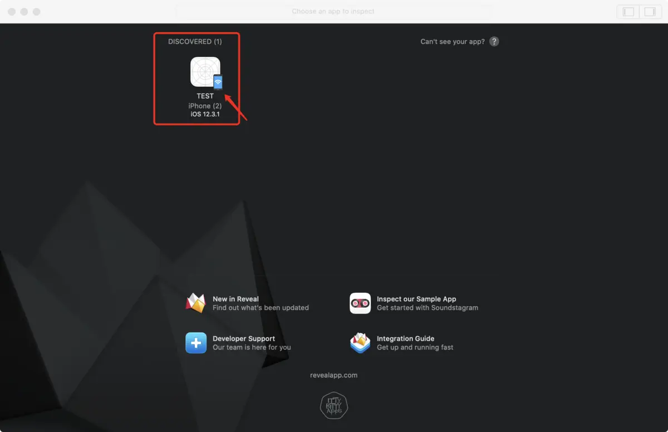Minimize the Reveal window

(x=24, y=12)
